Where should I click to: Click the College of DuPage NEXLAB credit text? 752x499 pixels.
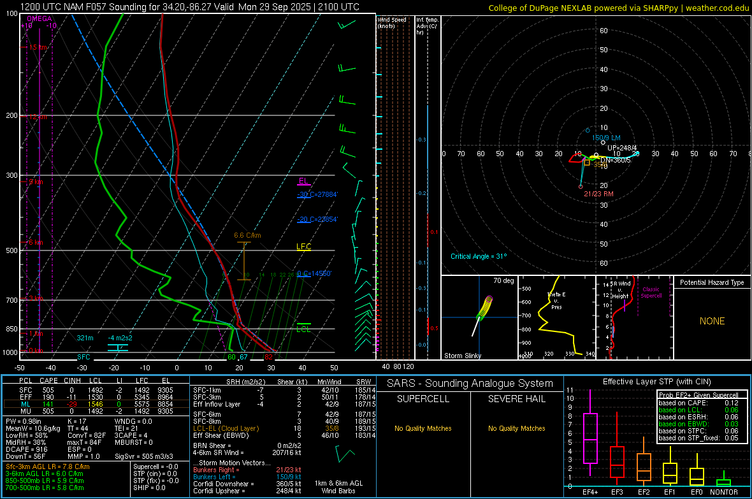click(x=618, y=8)
